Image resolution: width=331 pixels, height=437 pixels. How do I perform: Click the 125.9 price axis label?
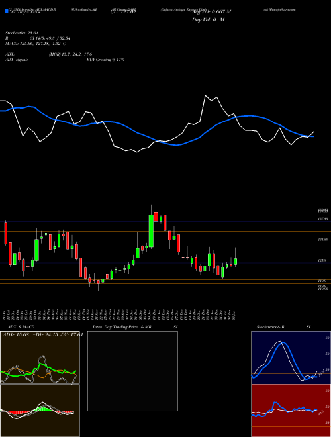[322, 260]
